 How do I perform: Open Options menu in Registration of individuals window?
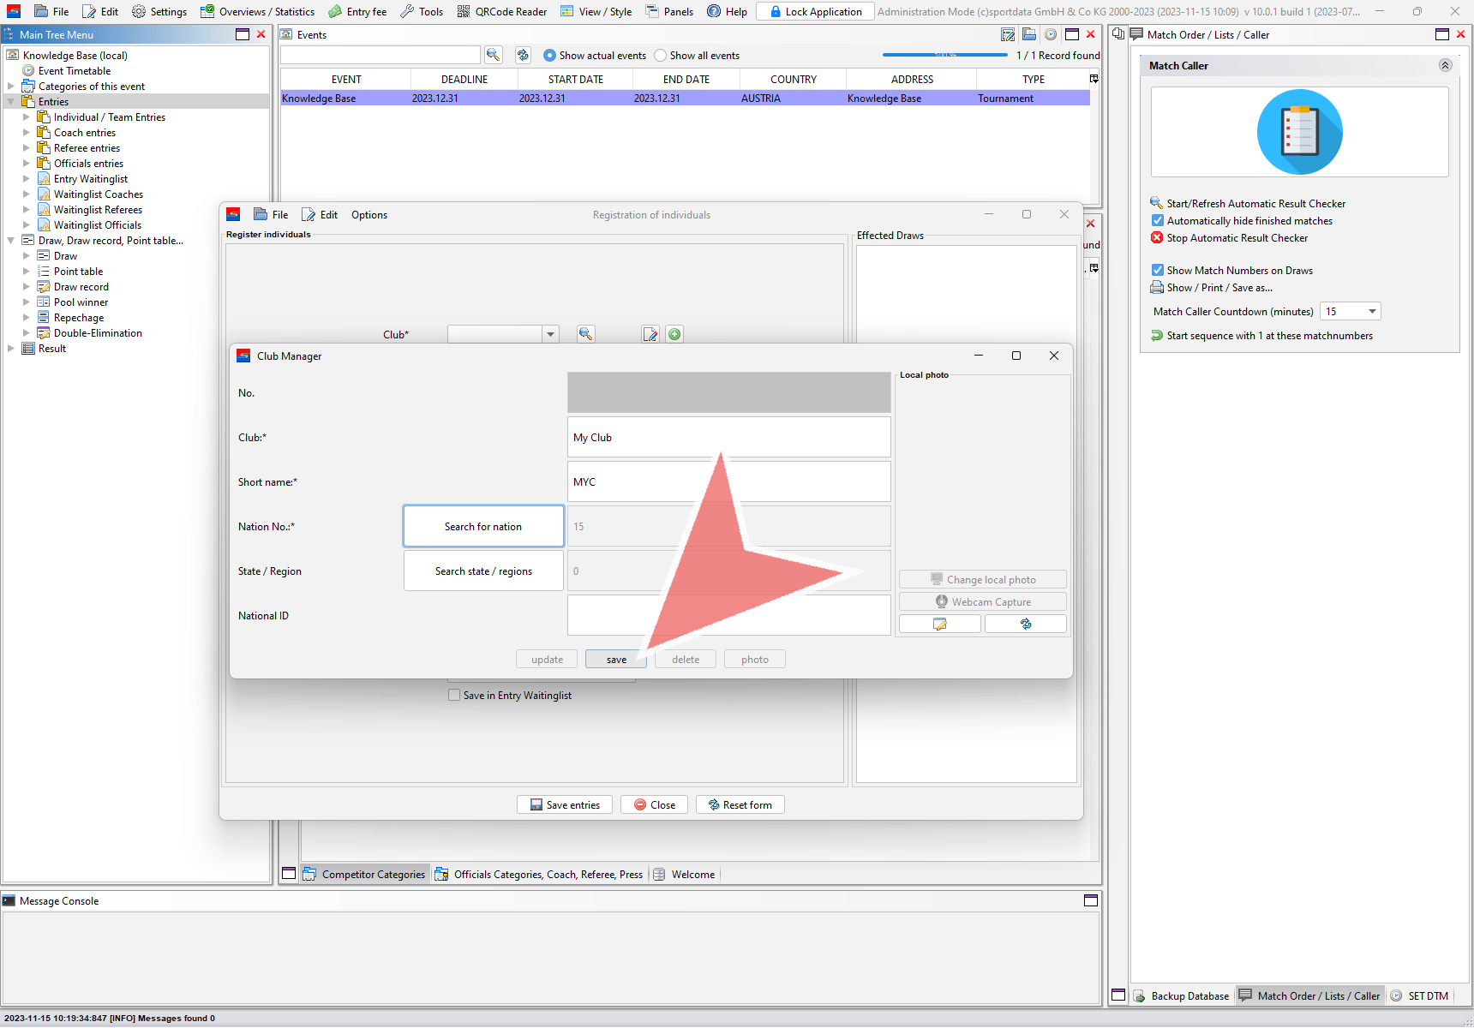[x=369, y=214]
